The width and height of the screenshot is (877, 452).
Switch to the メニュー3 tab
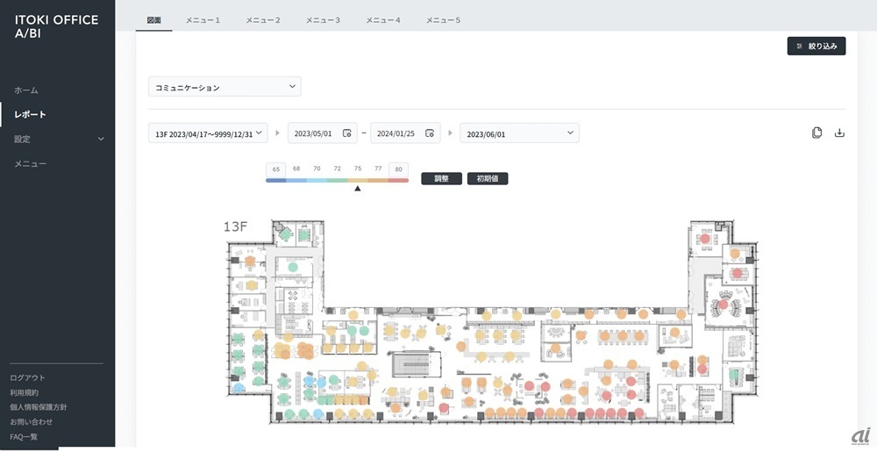(324, 19)
